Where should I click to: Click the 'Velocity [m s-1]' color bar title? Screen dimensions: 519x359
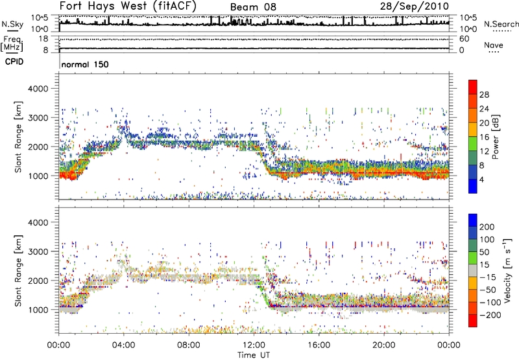507,270
